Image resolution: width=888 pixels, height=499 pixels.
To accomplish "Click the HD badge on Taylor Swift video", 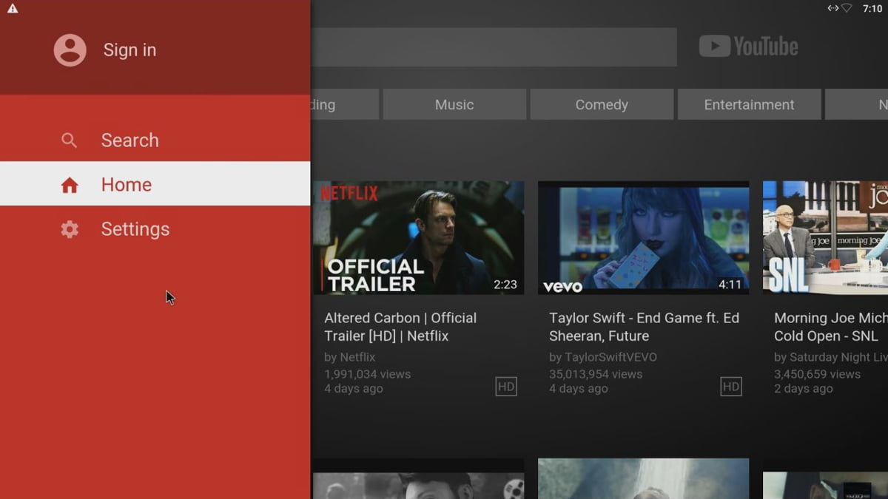I will tap(730, 386).
